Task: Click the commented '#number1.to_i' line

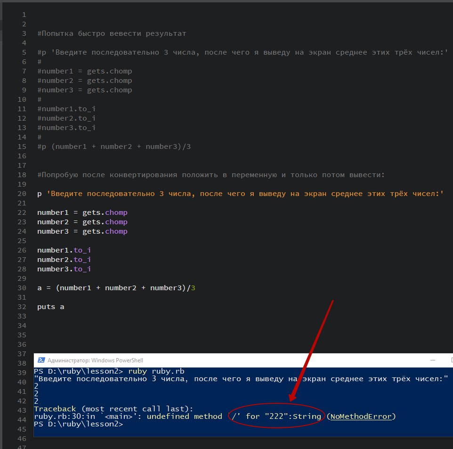Action: click(66, 109)
